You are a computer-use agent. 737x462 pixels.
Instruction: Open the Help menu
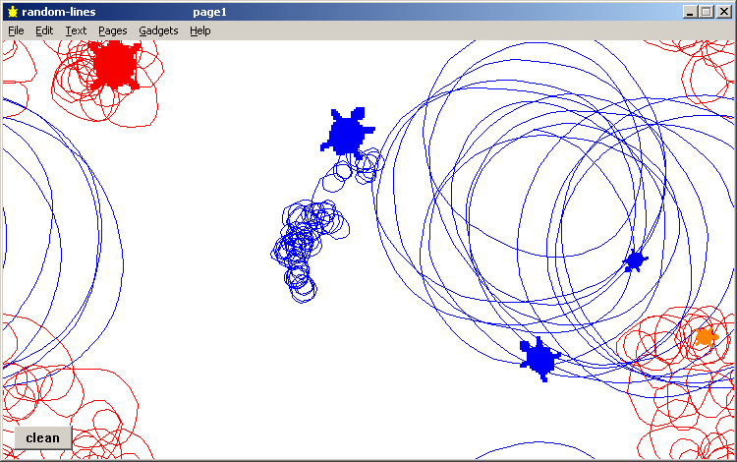coord(200,30)
